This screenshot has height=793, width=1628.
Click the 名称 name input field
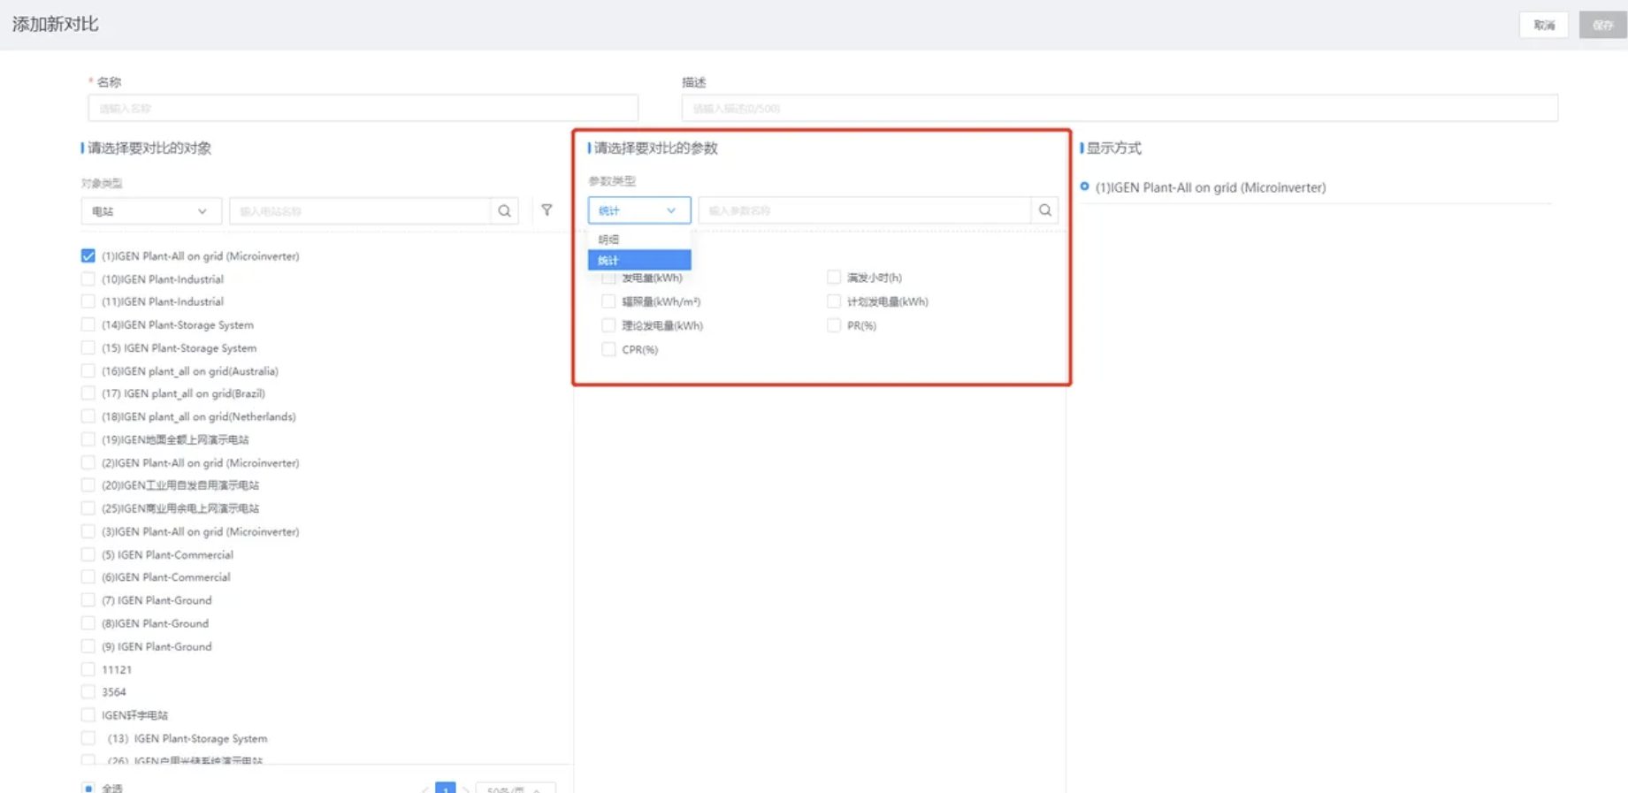[x=363, y=109]
